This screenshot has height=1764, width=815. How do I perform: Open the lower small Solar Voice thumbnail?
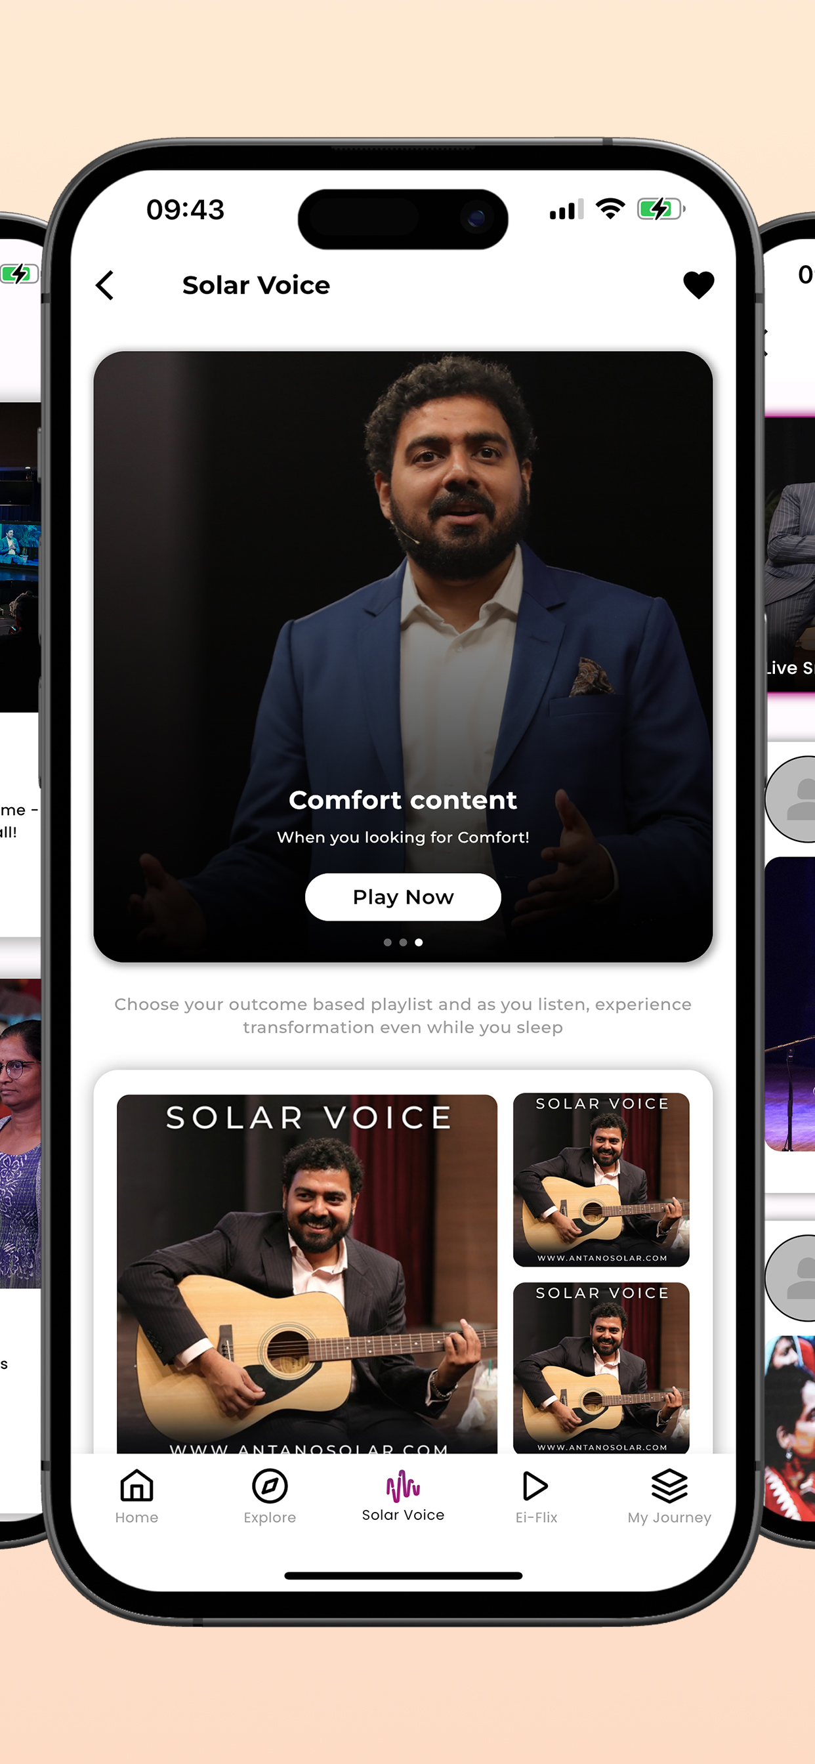coord(601,1368)
